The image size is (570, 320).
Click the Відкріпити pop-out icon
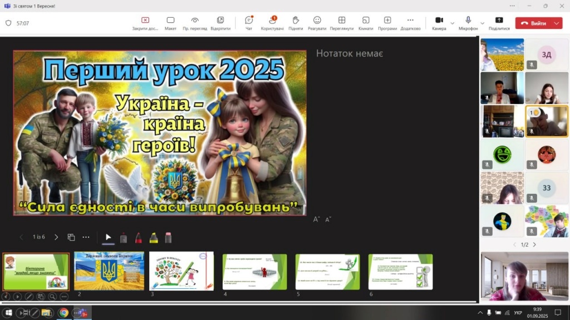pos(220,23)
